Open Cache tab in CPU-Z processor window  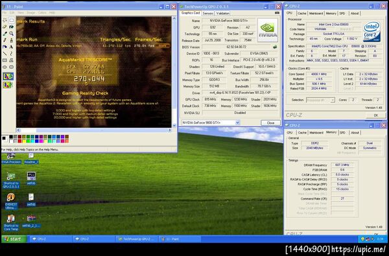[x=301, y=13]
